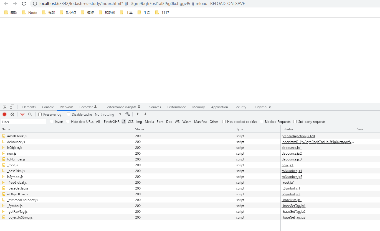Select the _trimmedEndIndex.js request row
380x231 pixels.
[x=190, y=200]
